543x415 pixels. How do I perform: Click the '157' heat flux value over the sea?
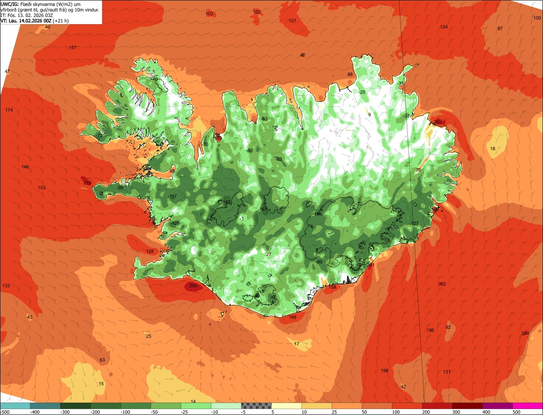pyautogui.click(x=73, y=48)
